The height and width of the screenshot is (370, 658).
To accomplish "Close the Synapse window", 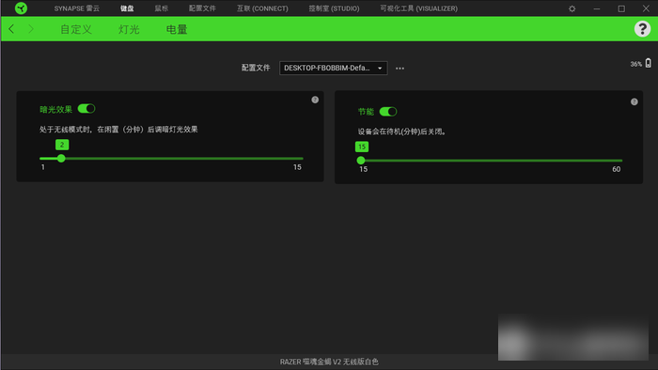I will (x=647, y=8).
